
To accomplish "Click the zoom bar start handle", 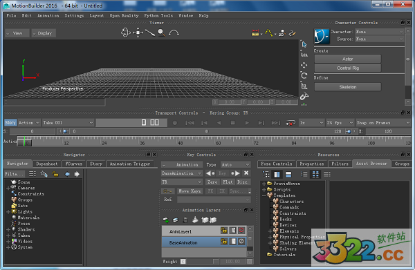I will coord(66,131).
